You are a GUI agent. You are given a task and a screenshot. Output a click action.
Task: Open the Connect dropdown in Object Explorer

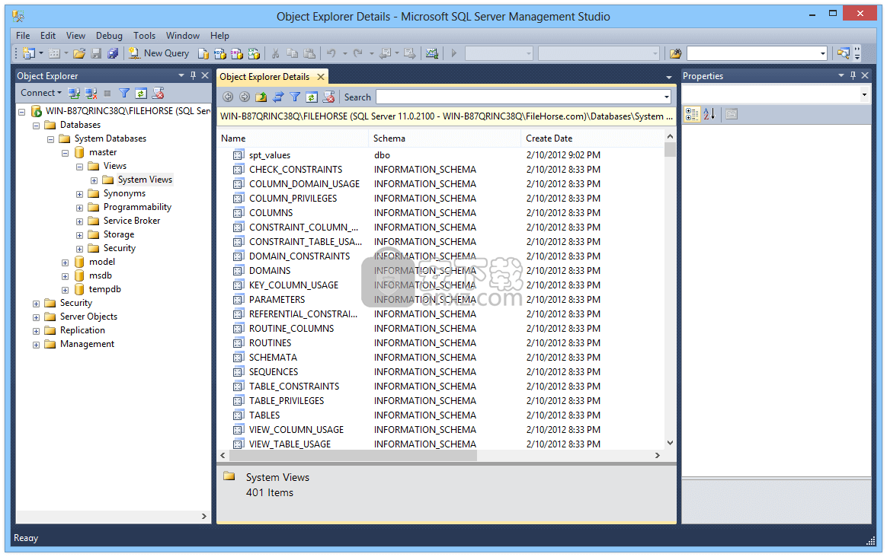(40, 93)
